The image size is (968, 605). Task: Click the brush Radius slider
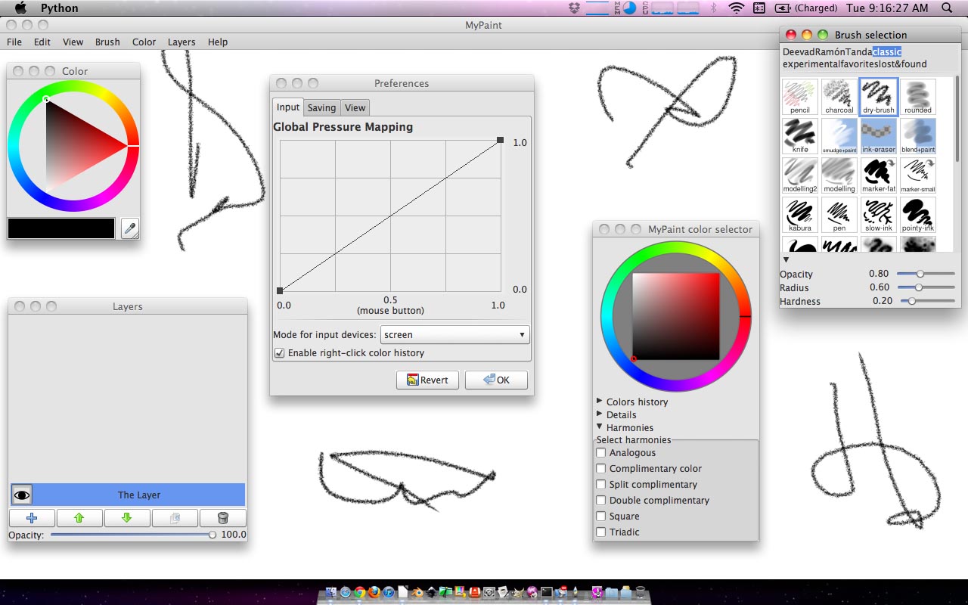pyautogui.click(x=926, y=287)
